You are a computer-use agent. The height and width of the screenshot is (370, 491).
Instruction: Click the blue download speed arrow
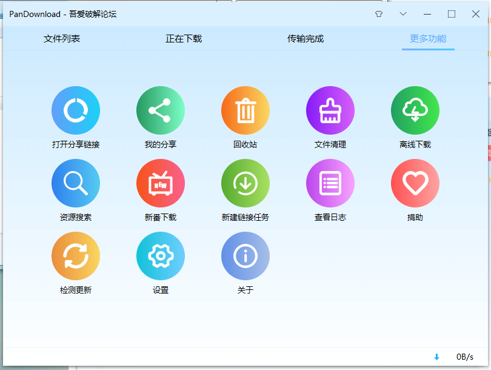[436, 357]
